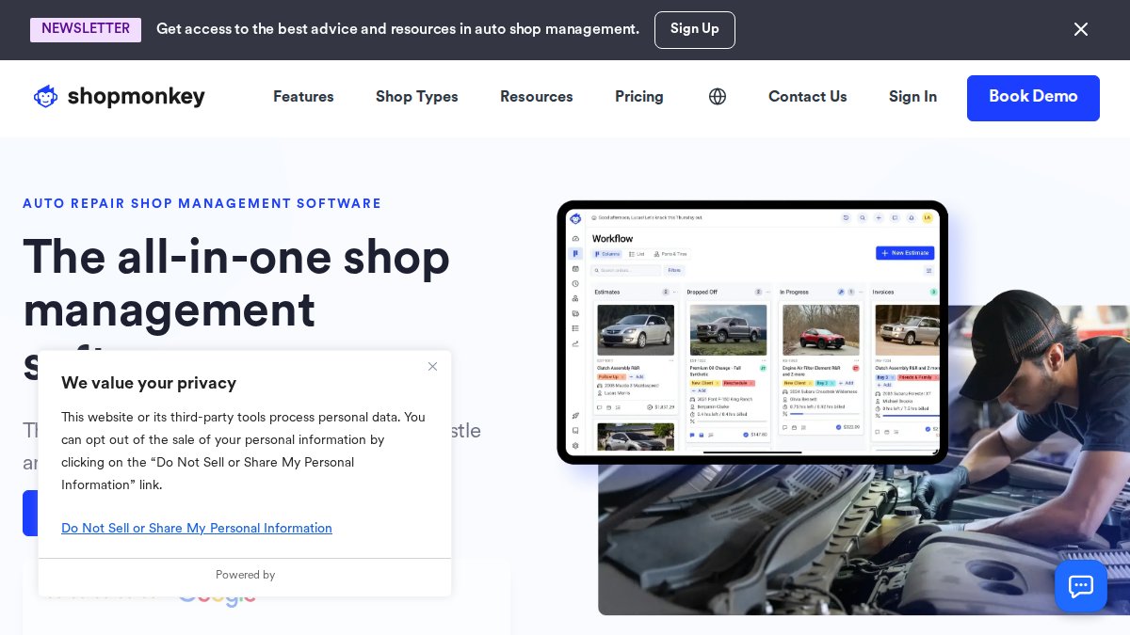Screen dimensions: 1130x635
Task: Open dashboard gauge icon in tablet sidebar
Action: tap(575, 239)
